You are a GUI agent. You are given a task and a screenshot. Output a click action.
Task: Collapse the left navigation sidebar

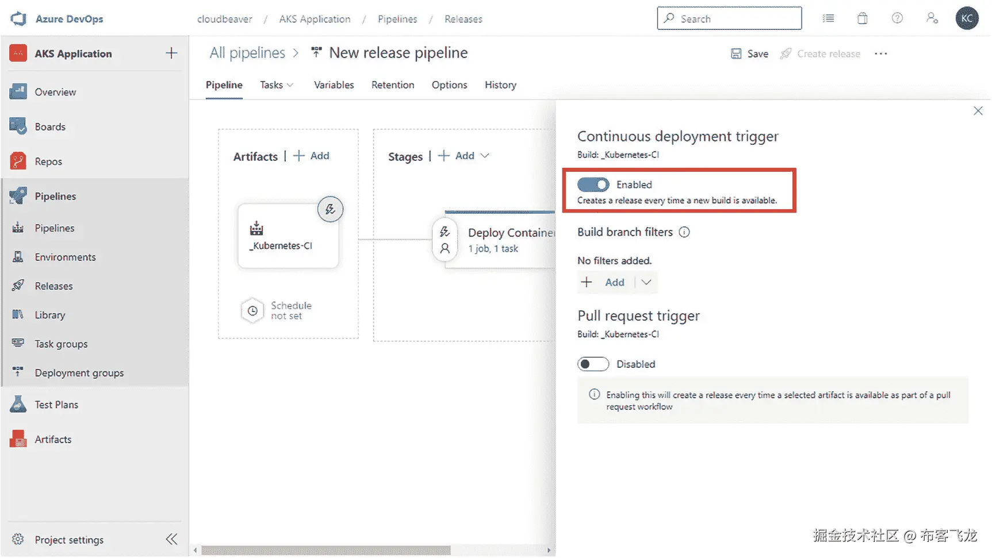coord(171,539)
